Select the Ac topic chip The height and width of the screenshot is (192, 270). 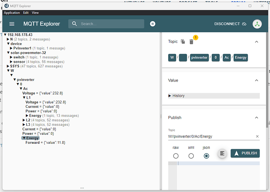pos(227,58)
